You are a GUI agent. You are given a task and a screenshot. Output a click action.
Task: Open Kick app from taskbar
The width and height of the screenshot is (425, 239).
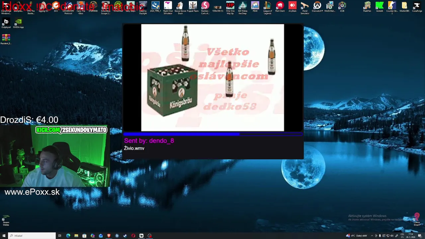tap(141, 236)
